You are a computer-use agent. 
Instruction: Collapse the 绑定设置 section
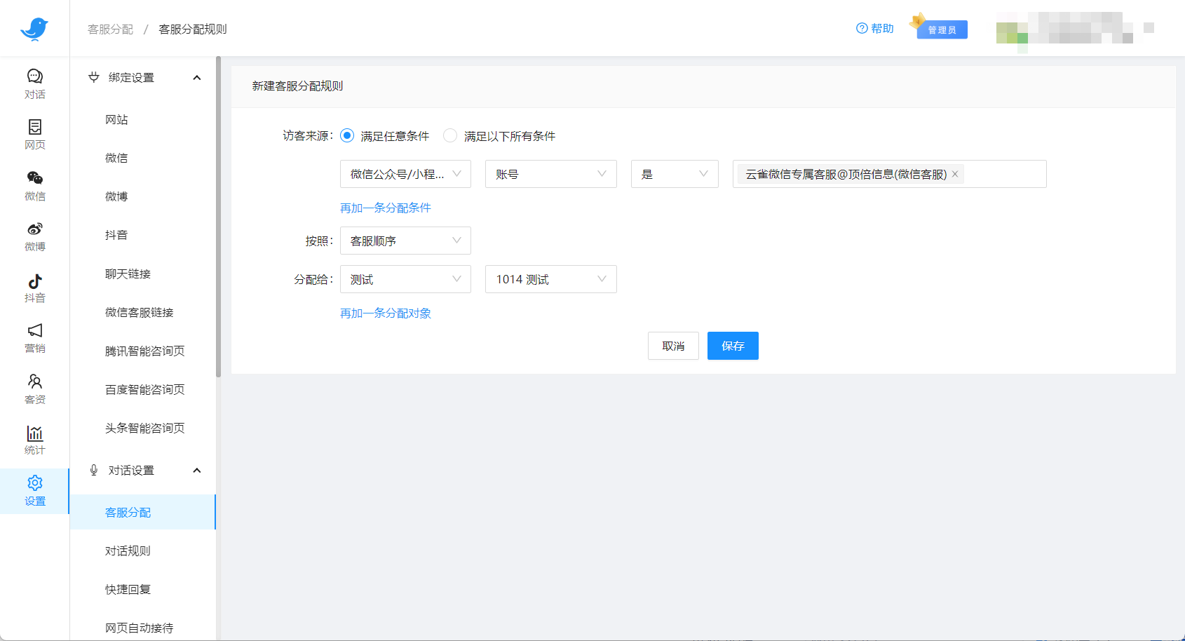click(197, 77)
